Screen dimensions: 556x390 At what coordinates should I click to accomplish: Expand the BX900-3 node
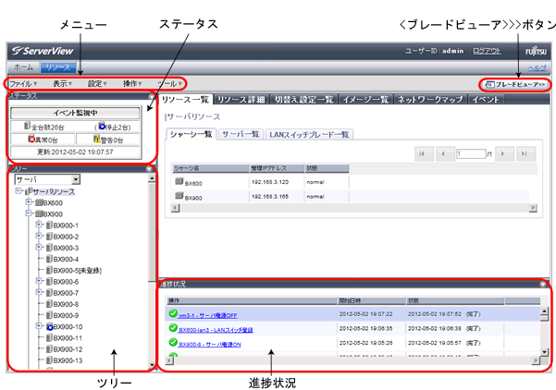39,248
